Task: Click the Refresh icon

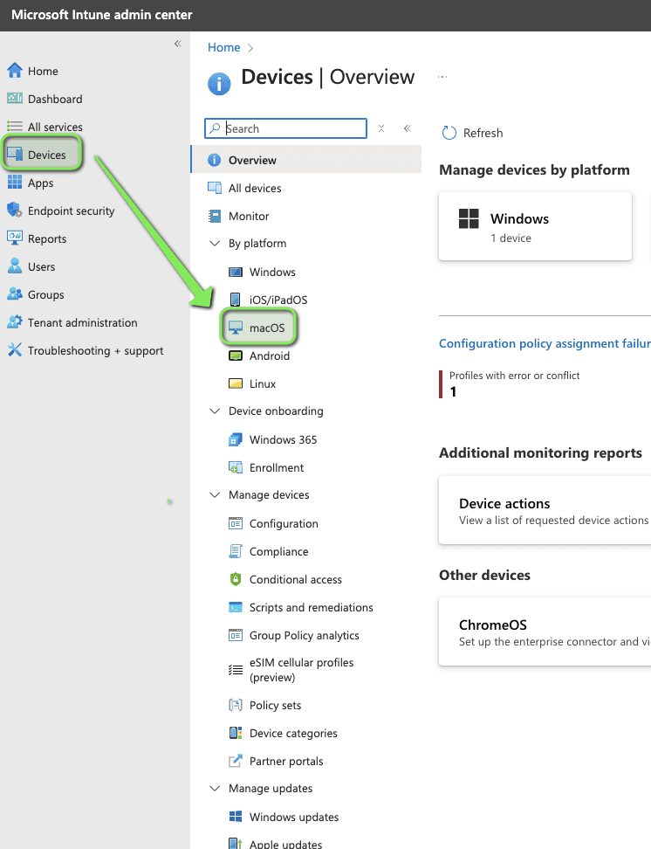Action: point(449,133)
